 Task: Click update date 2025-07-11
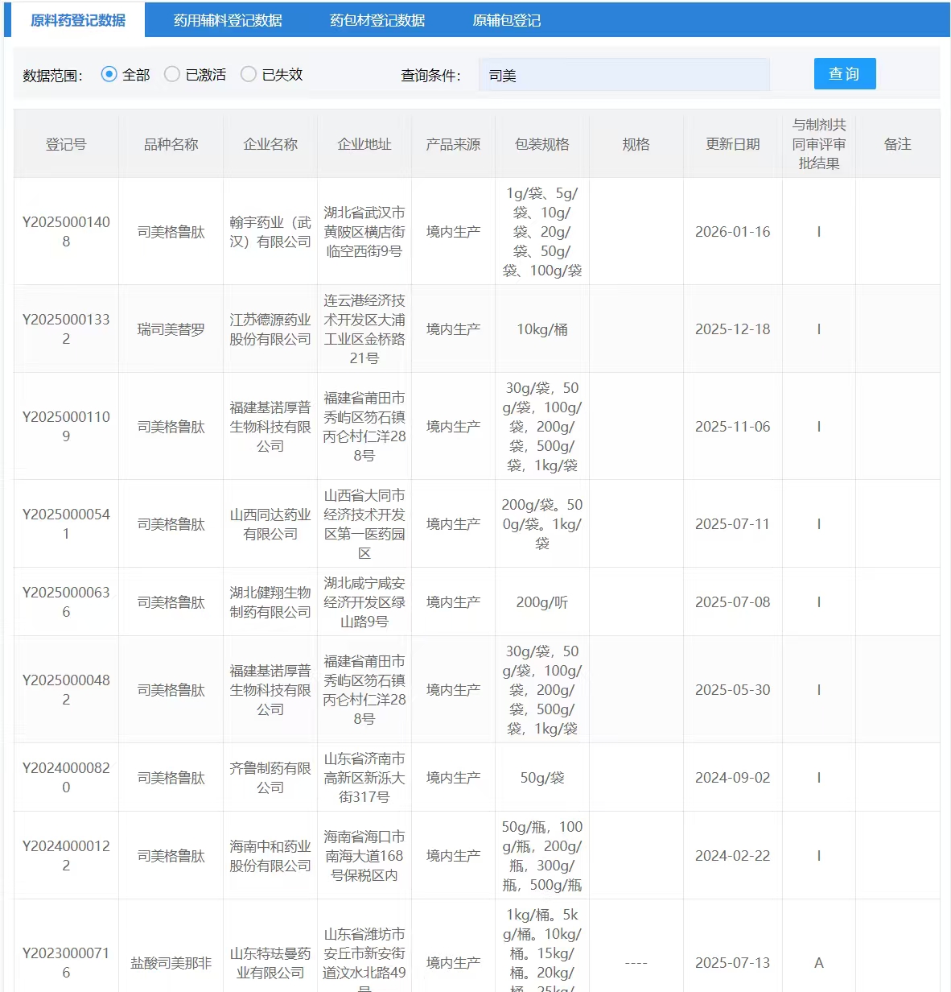tap(733, 524)
